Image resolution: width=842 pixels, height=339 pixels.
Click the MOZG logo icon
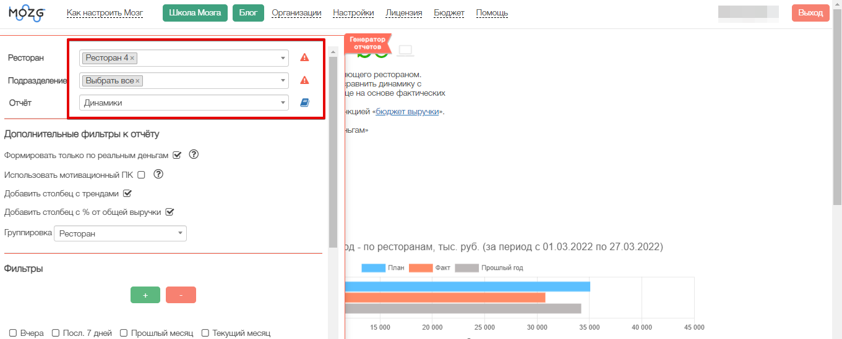point(27,13)
